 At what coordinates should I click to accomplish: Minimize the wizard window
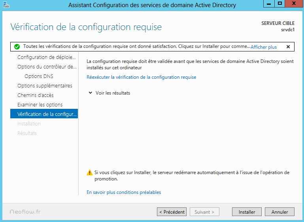(270, 4)
